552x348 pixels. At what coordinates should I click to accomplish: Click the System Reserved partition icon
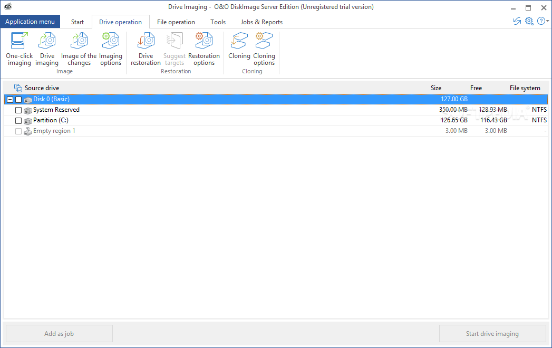pyautogui.click(x=28, y=110)
